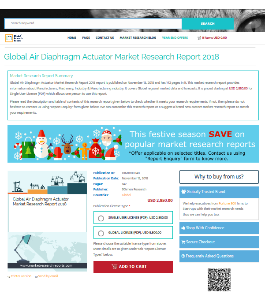Open the HOME menu item
This screenshot has width=265, height=294.
[x=72, y=38]
